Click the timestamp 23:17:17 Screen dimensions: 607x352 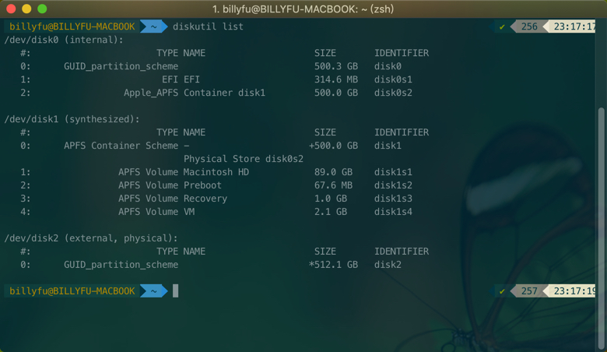coord(574,26)
